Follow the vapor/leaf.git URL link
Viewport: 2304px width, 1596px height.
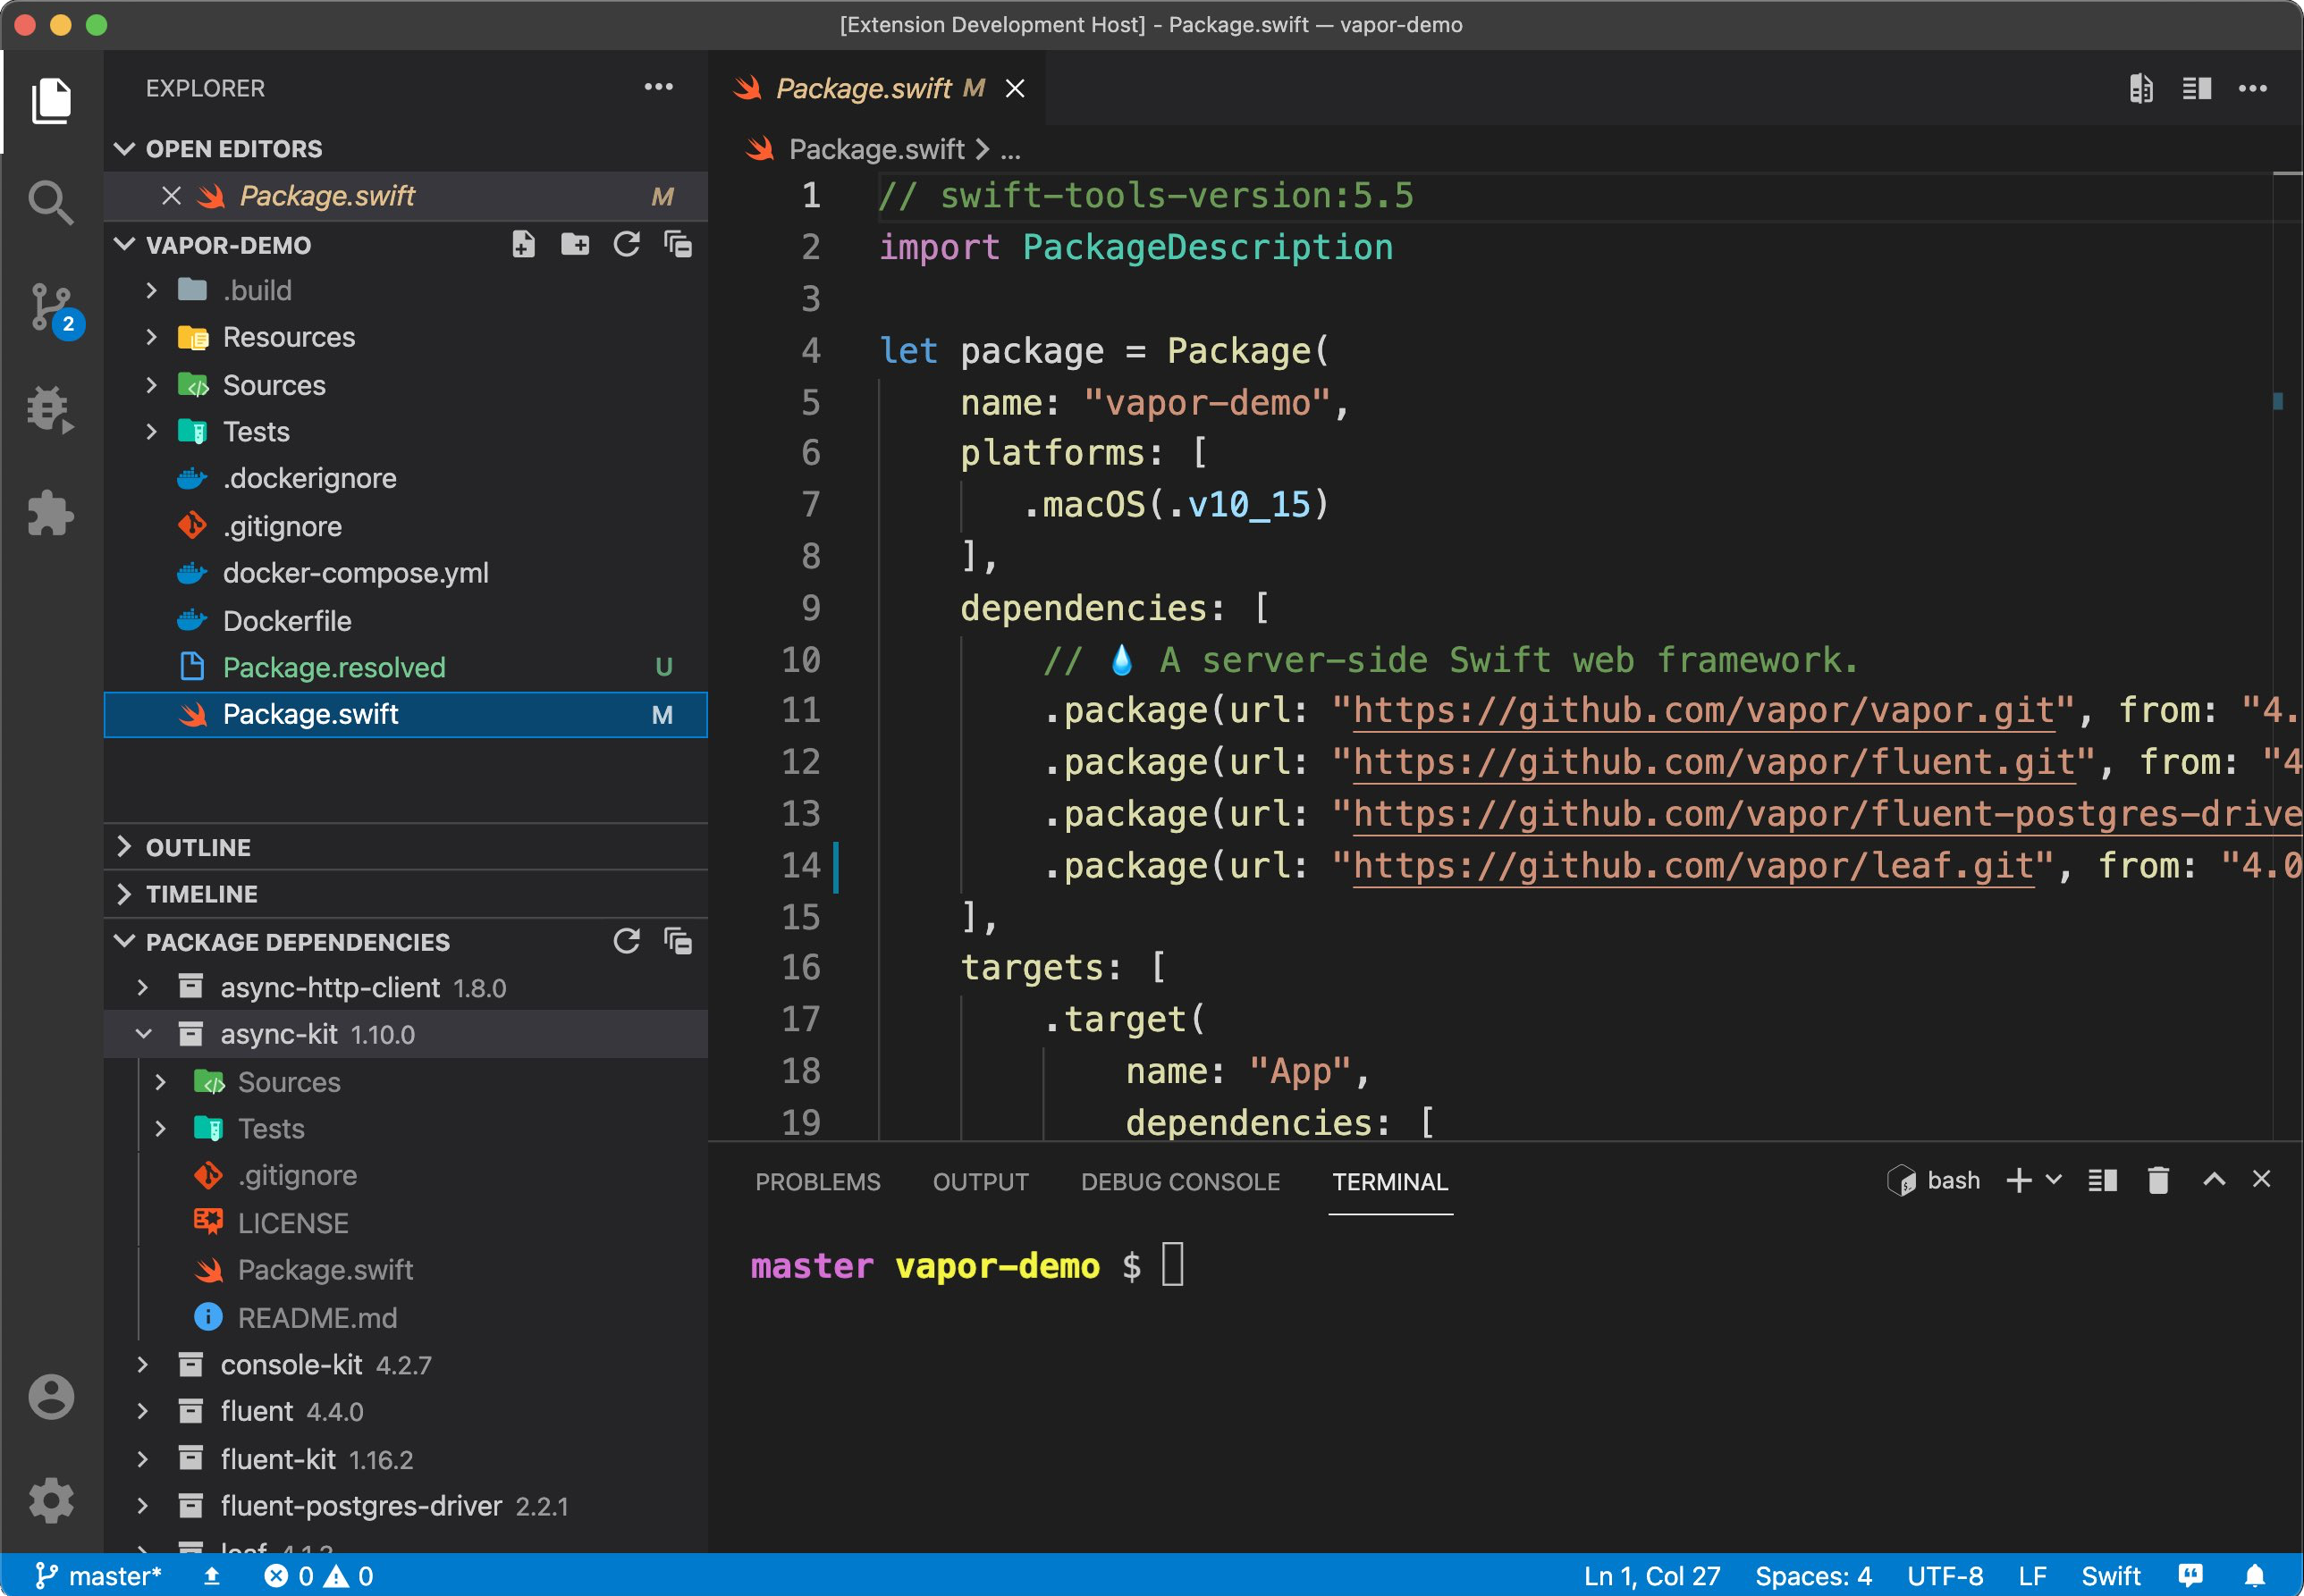pyautogui.click(x=1693, y=866)
